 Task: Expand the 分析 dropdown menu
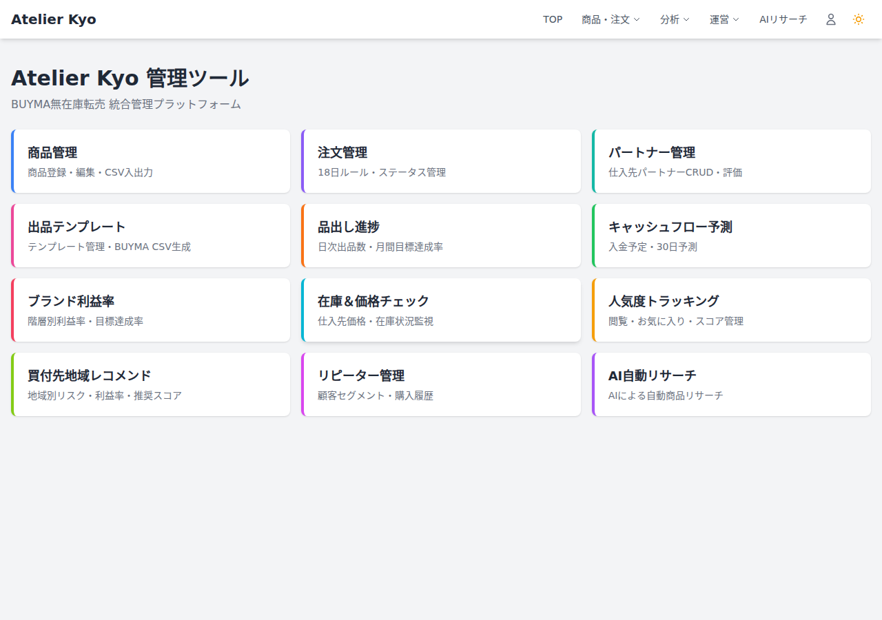click(x=675, y=19)
